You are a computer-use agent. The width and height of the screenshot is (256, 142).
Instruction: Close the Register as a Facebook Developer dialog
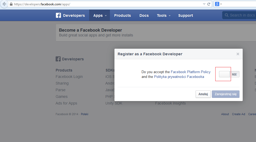click(x=238, y=54)
